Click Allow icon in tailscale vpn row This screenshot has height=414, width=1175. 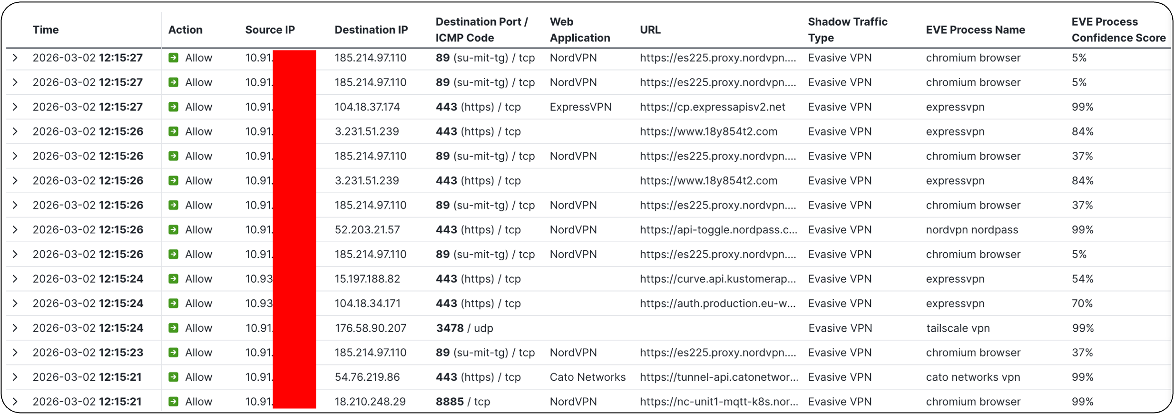174,328
